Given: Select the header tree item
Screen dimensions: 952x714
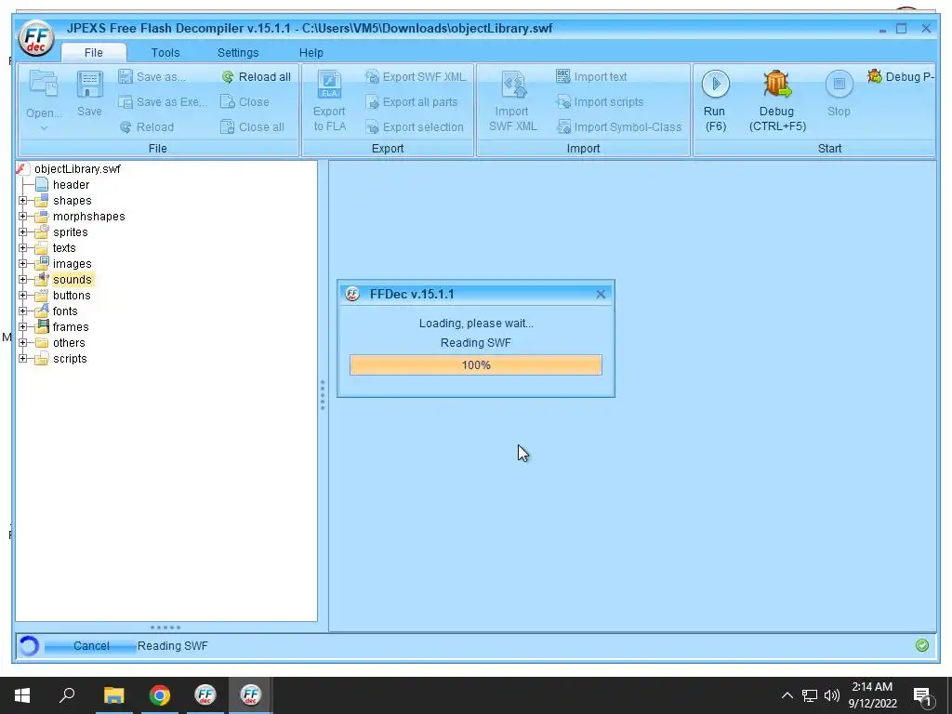Looking at the screenshot, I should click(x=71, y=185).
